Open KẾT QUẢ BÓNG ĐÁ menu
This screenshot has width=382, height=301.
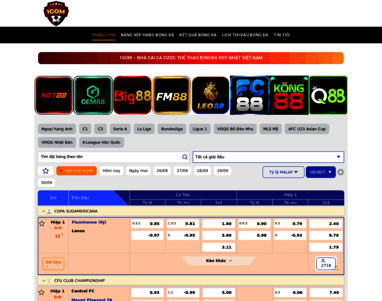198,35
